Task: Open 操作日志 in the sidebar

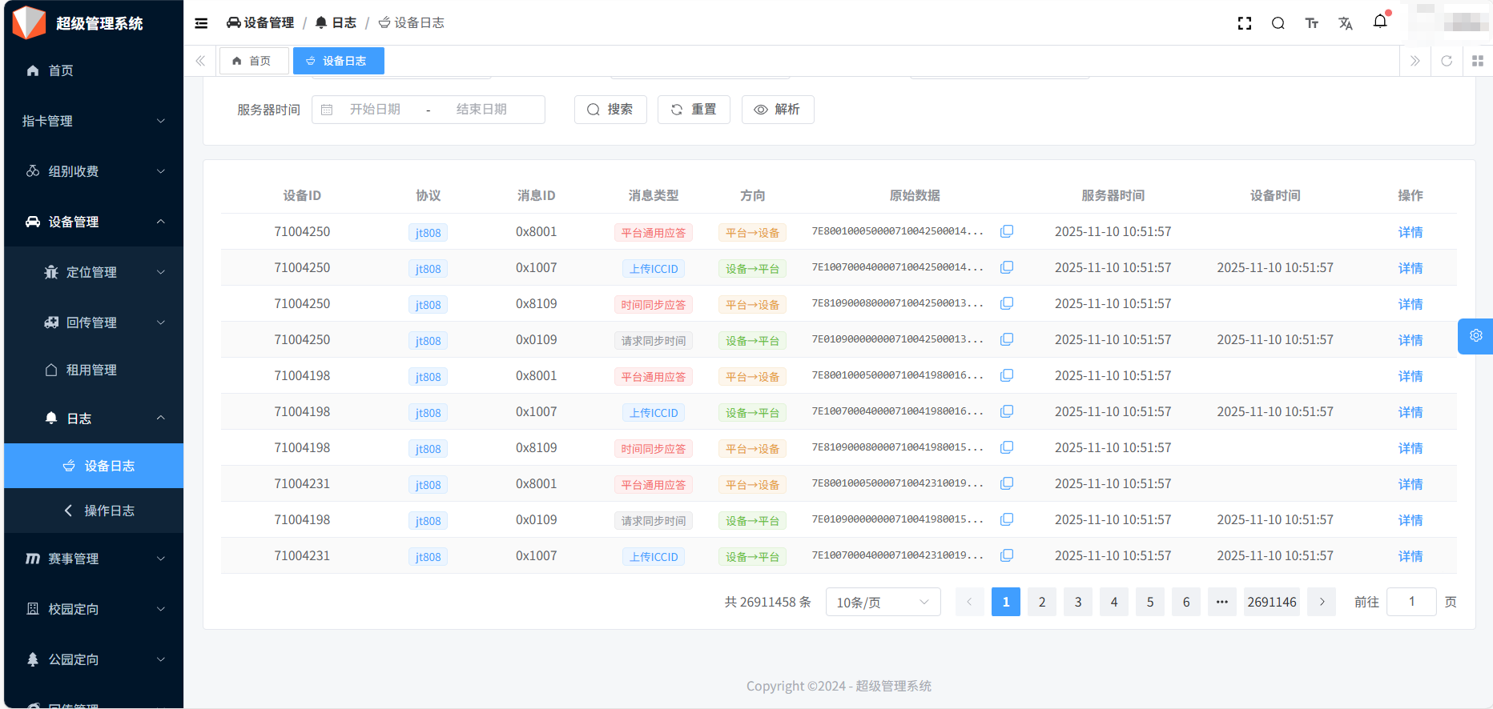Action: [109, 511]
